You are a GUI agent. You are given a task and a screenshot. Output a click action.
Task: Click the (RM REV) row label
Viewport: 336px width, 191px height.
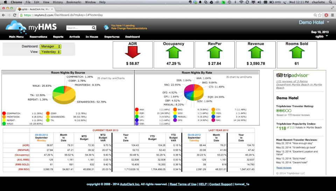coord(24,169)
